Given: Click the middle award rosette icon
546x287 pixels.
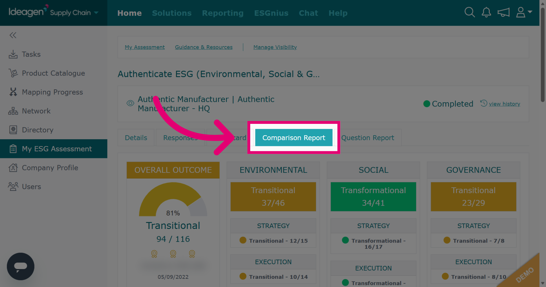Looking at the screenshot, I should (173, 254).
